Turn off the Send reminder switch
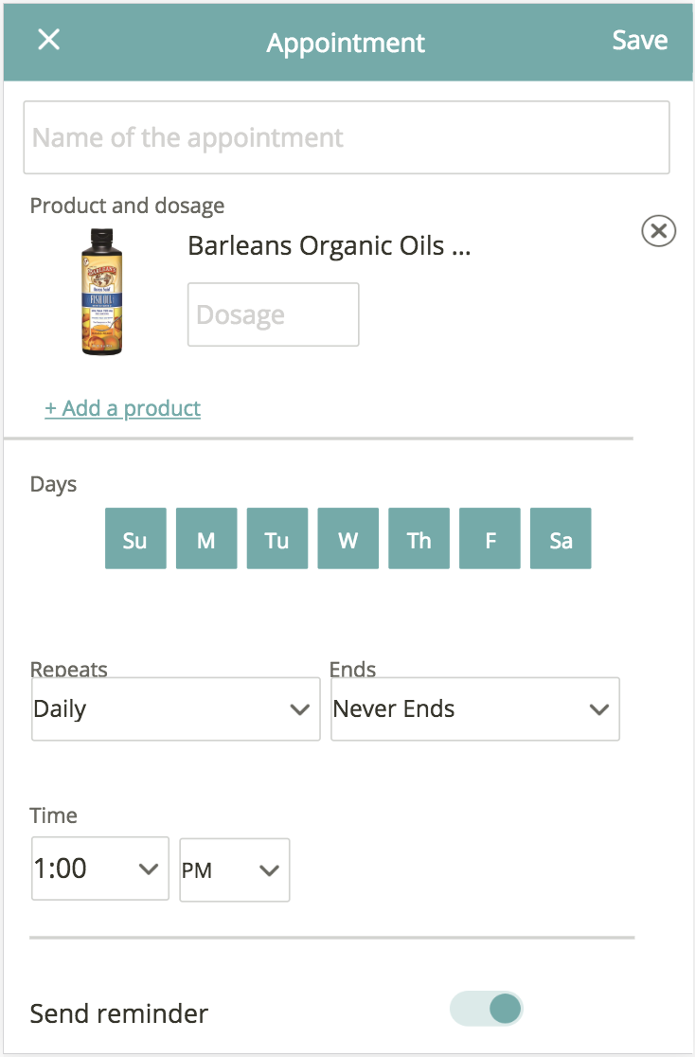Image resolution: width=695 pixels, height=1057 pixels. 486,1009
